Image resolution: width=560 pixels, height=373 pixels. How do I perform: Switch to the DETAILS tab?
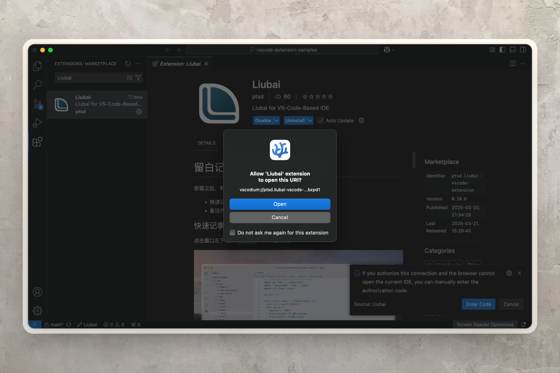206,143
